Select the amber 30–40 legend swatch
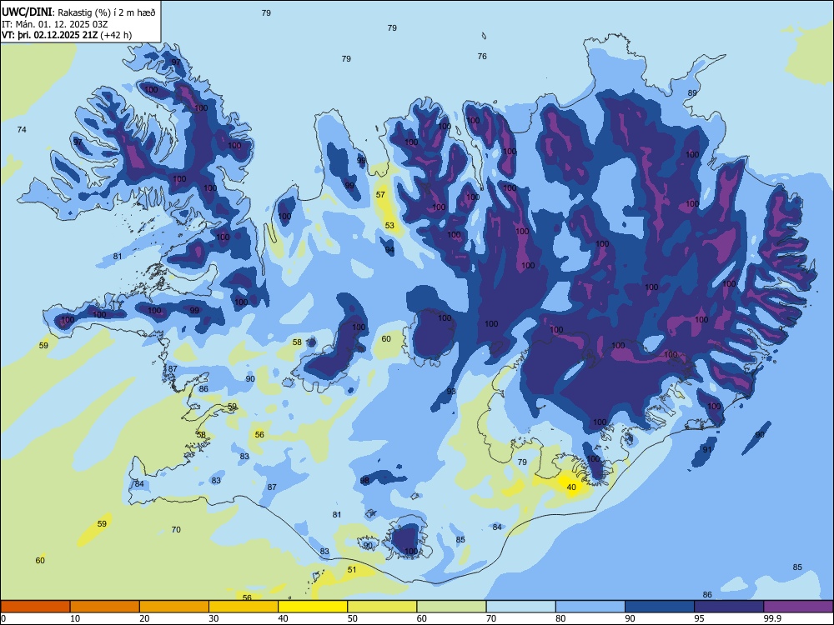The width and height of the screenshot is (834, 625). 244,607
